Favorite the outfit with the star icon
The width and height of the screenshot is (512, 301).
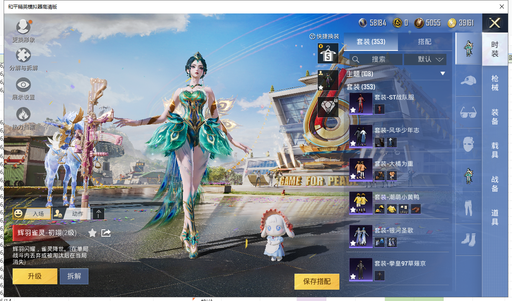coord(92,233)
